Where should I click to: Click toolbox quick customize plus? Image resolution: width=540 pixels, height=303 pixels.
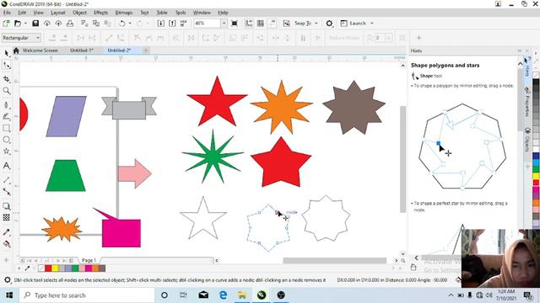tap(6, 260)
